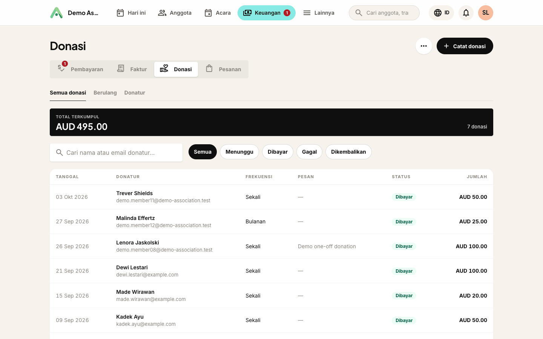Open the SL user avatar menu
543x339 pixels.
[x=486, y=13]
